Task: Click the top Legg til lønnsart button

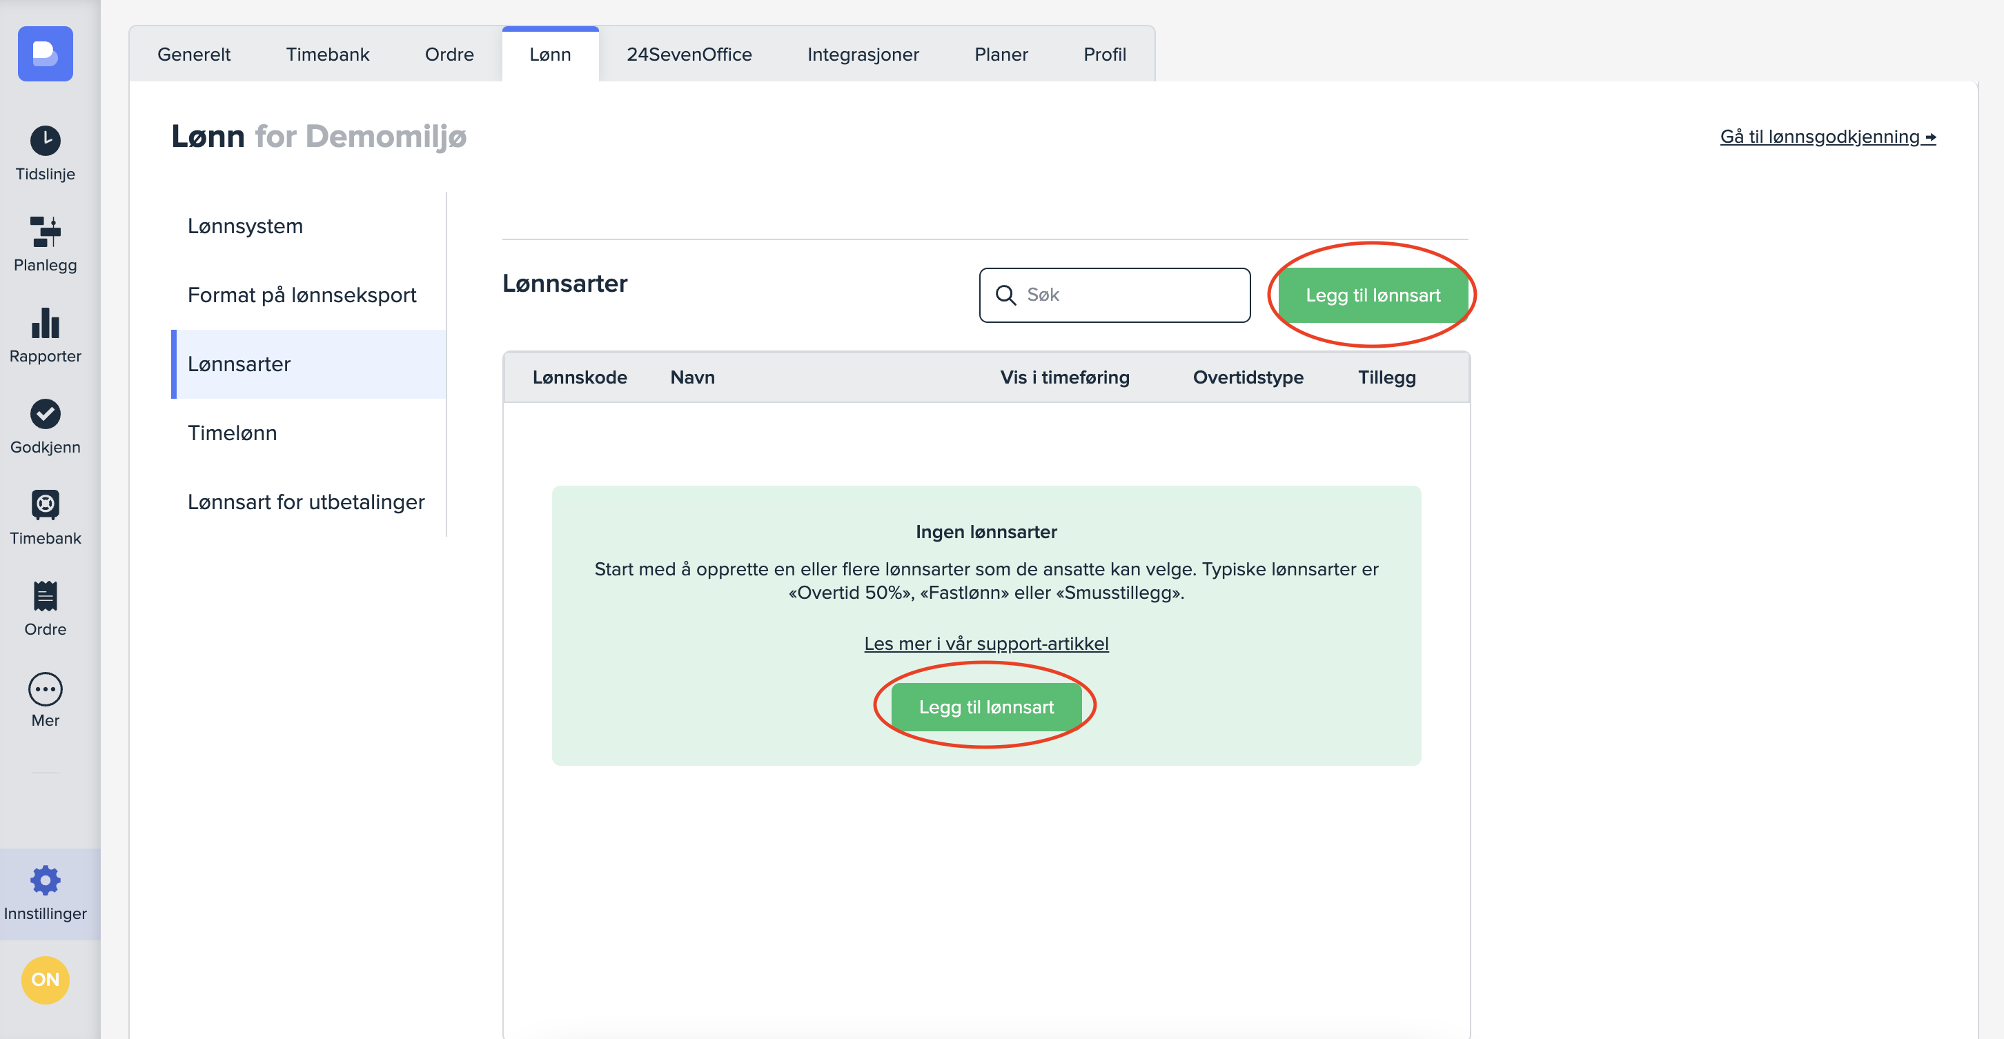Action: [1373, 295]
